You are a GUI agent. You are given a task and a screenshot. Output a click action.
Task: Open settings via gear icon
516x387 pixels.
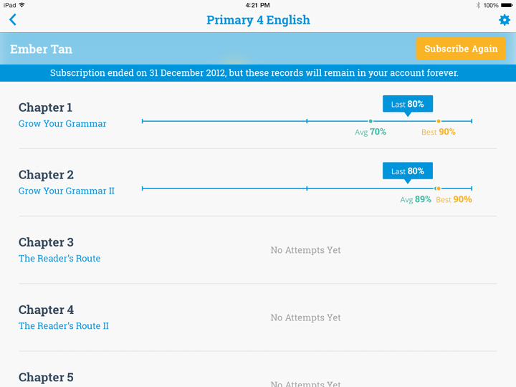pyautogui.click(x=505, y=20)
